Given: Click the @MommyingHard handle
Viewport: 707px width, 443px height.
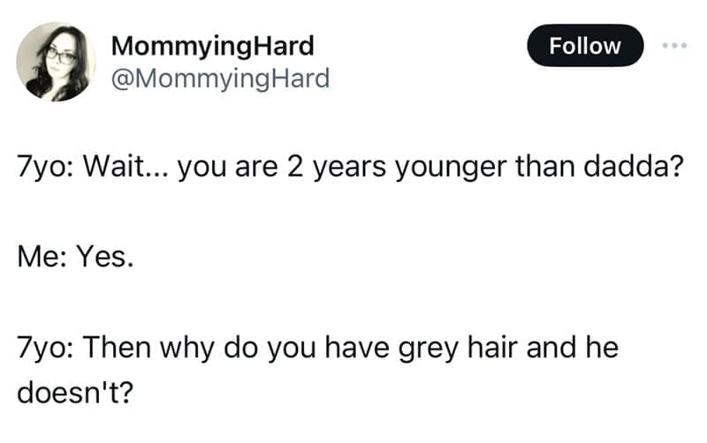Looking at the screenshot, I should 219,79.
